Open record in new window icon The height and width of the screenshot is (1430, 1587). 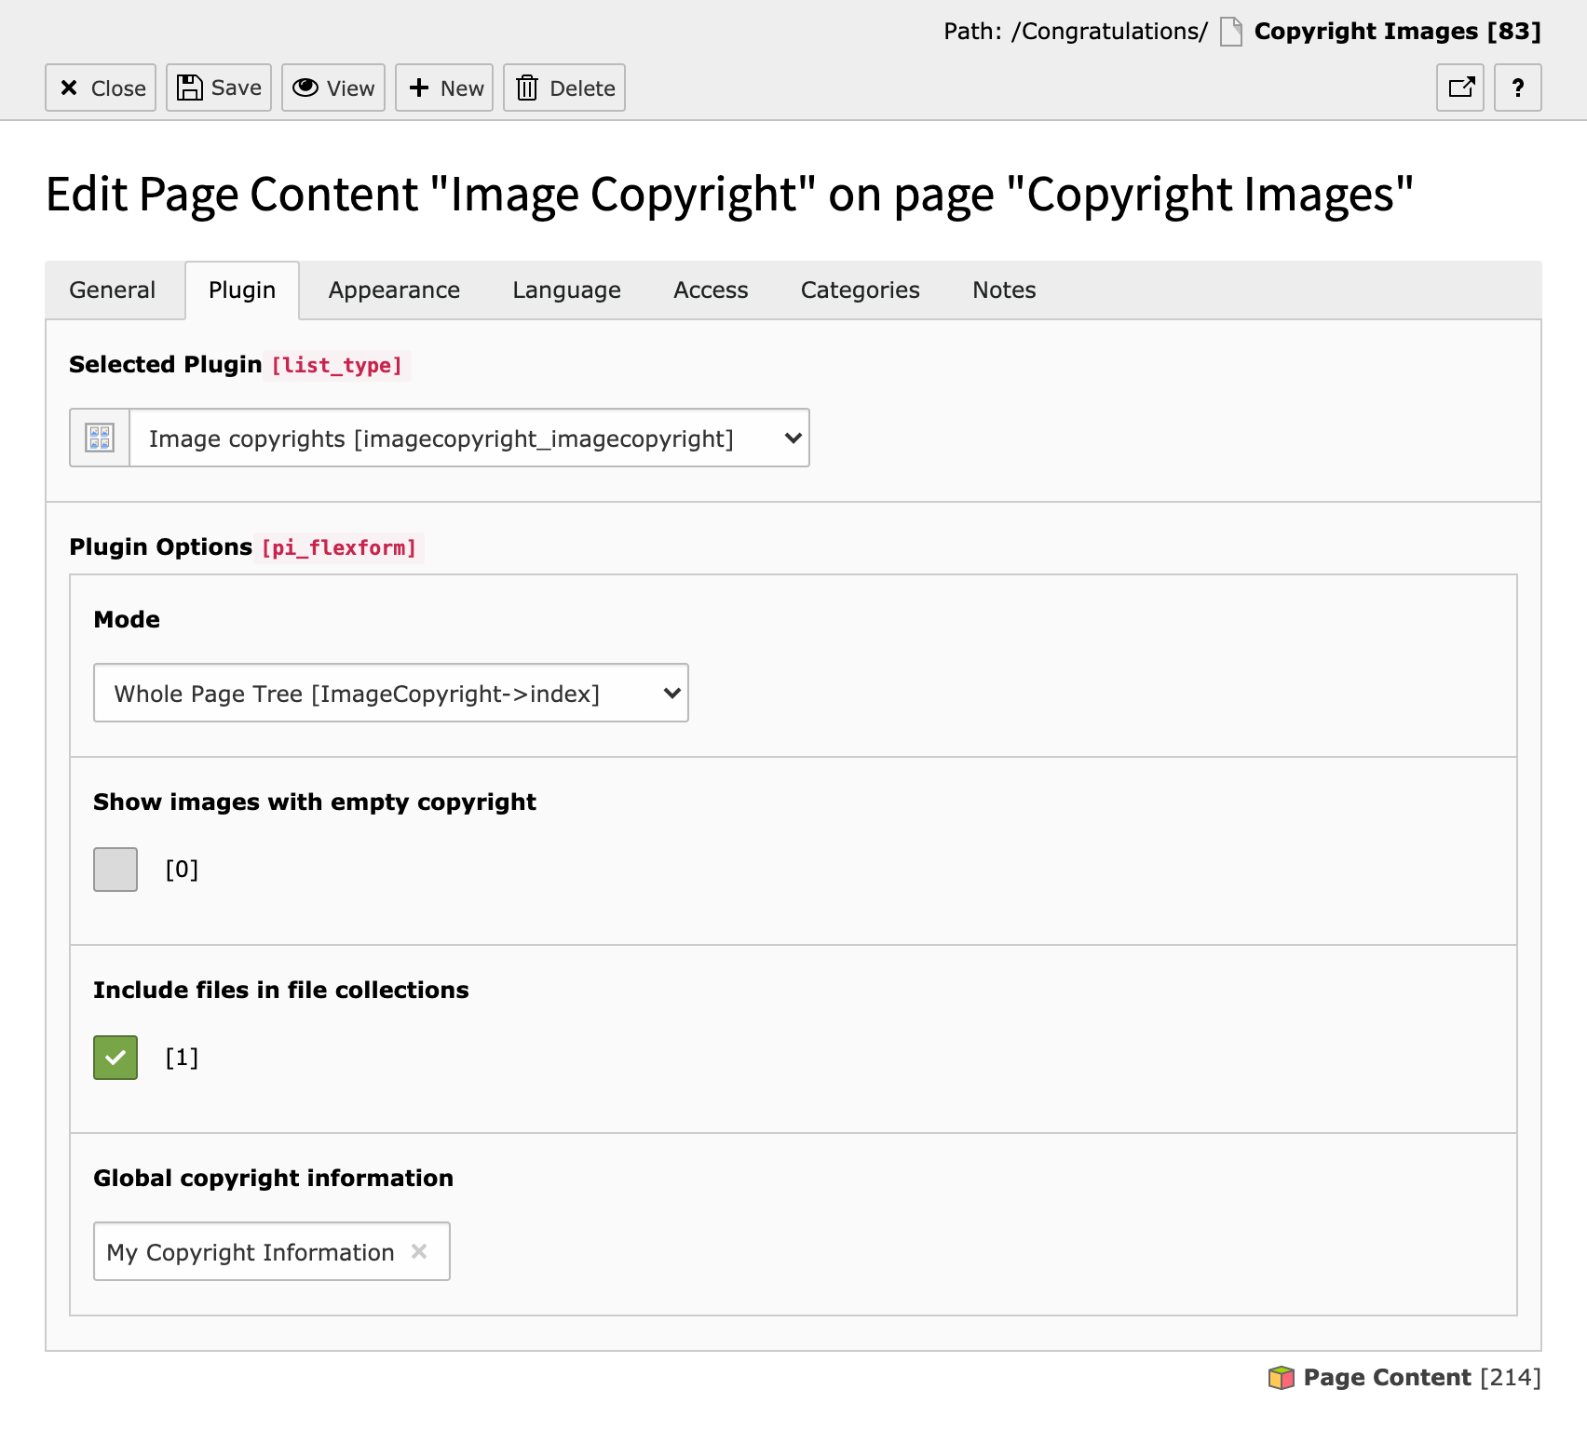click(x=1460, y=88)
